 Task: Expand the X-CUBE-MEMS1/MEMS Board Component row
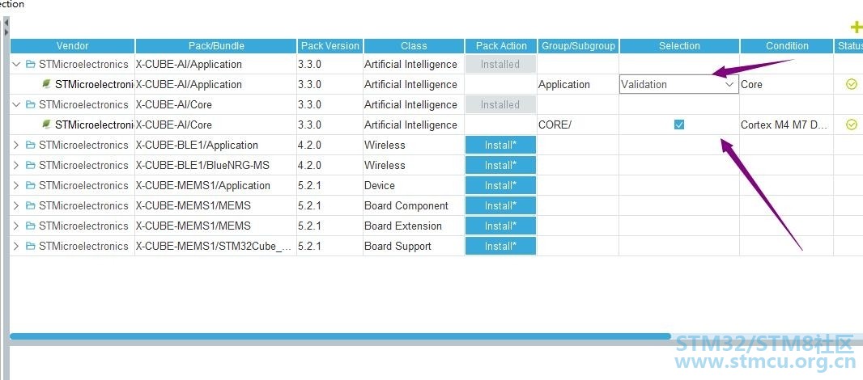pyautogui.click(x=16, y=205)
